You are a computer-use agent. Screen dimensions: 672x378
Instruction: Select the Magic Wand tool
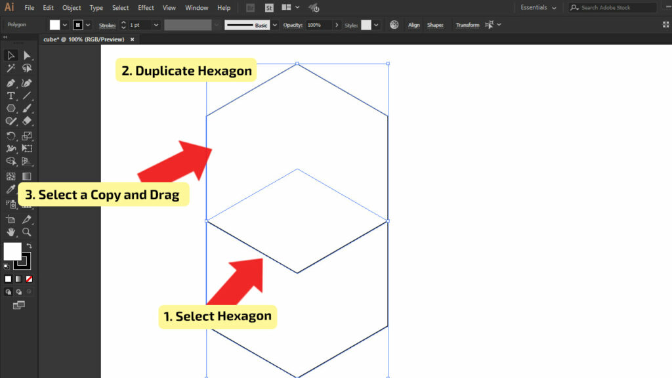tap(11, 68)
